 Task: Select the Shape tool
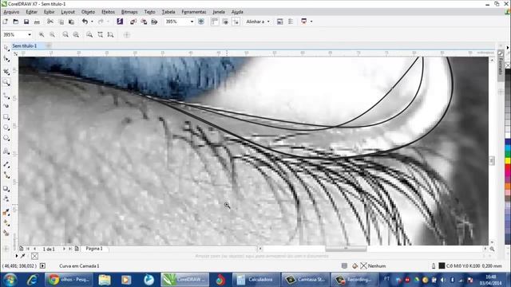pos(6,58)
